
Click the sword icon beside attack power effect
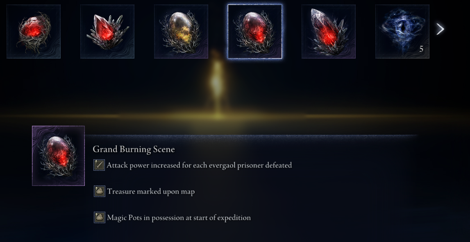tap(99, 165)
